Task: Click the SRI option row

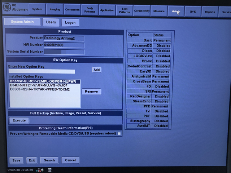Action: (148, 91)
